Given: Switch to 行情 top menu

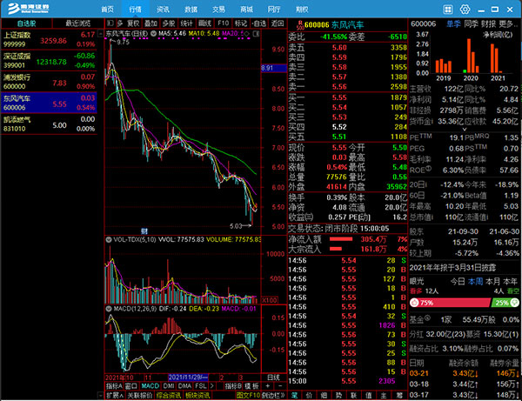Looking at the screenshot, I should (x=135, y=10).
